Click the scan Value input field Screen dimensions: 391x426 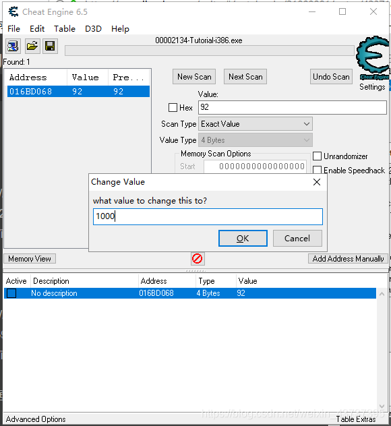pyautogui.click(x=293, y=107)
